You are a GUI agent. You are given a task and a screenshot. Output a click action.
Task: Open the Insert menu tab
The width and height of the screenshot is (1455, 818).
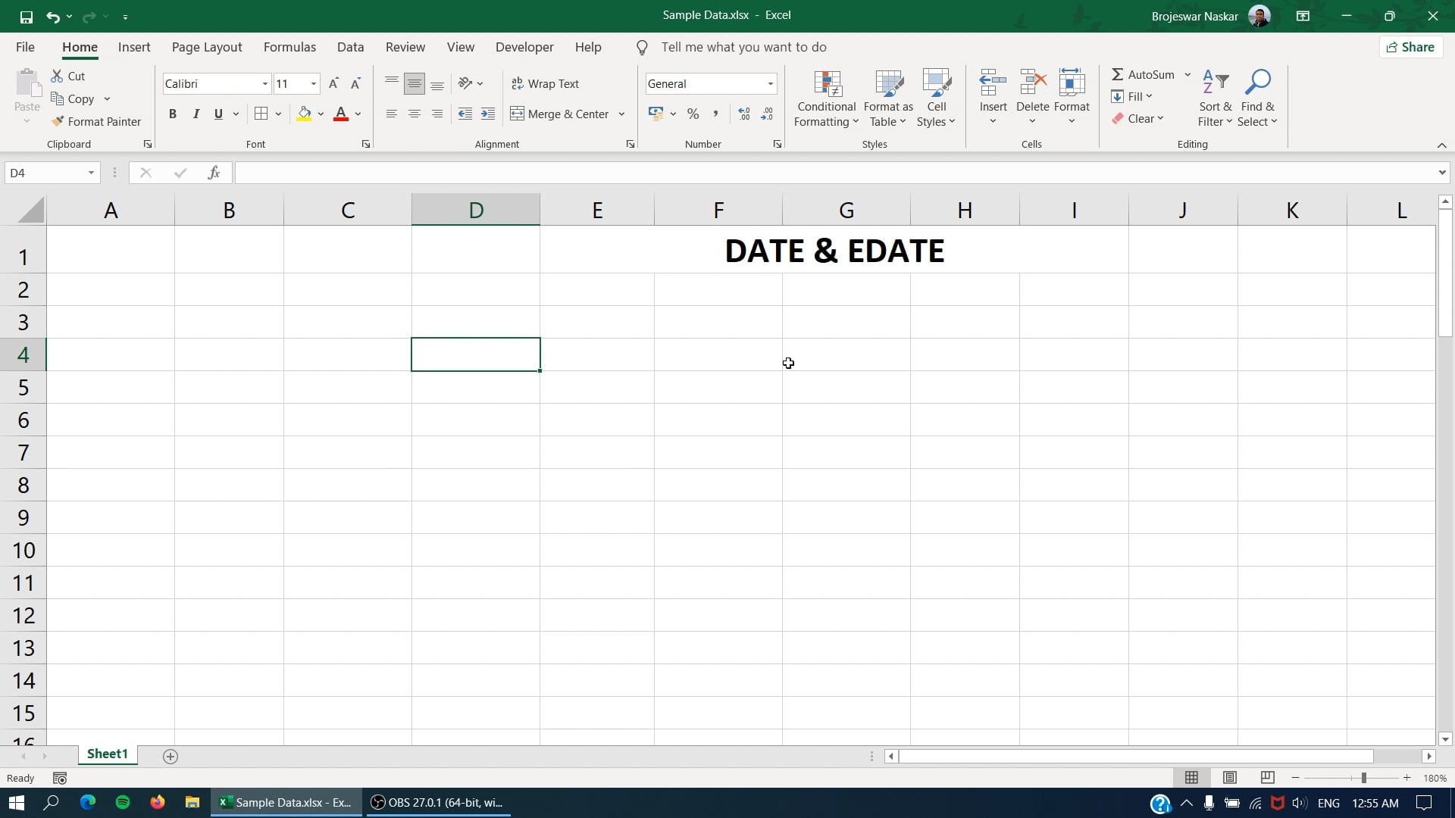click(x=134, y=47)
